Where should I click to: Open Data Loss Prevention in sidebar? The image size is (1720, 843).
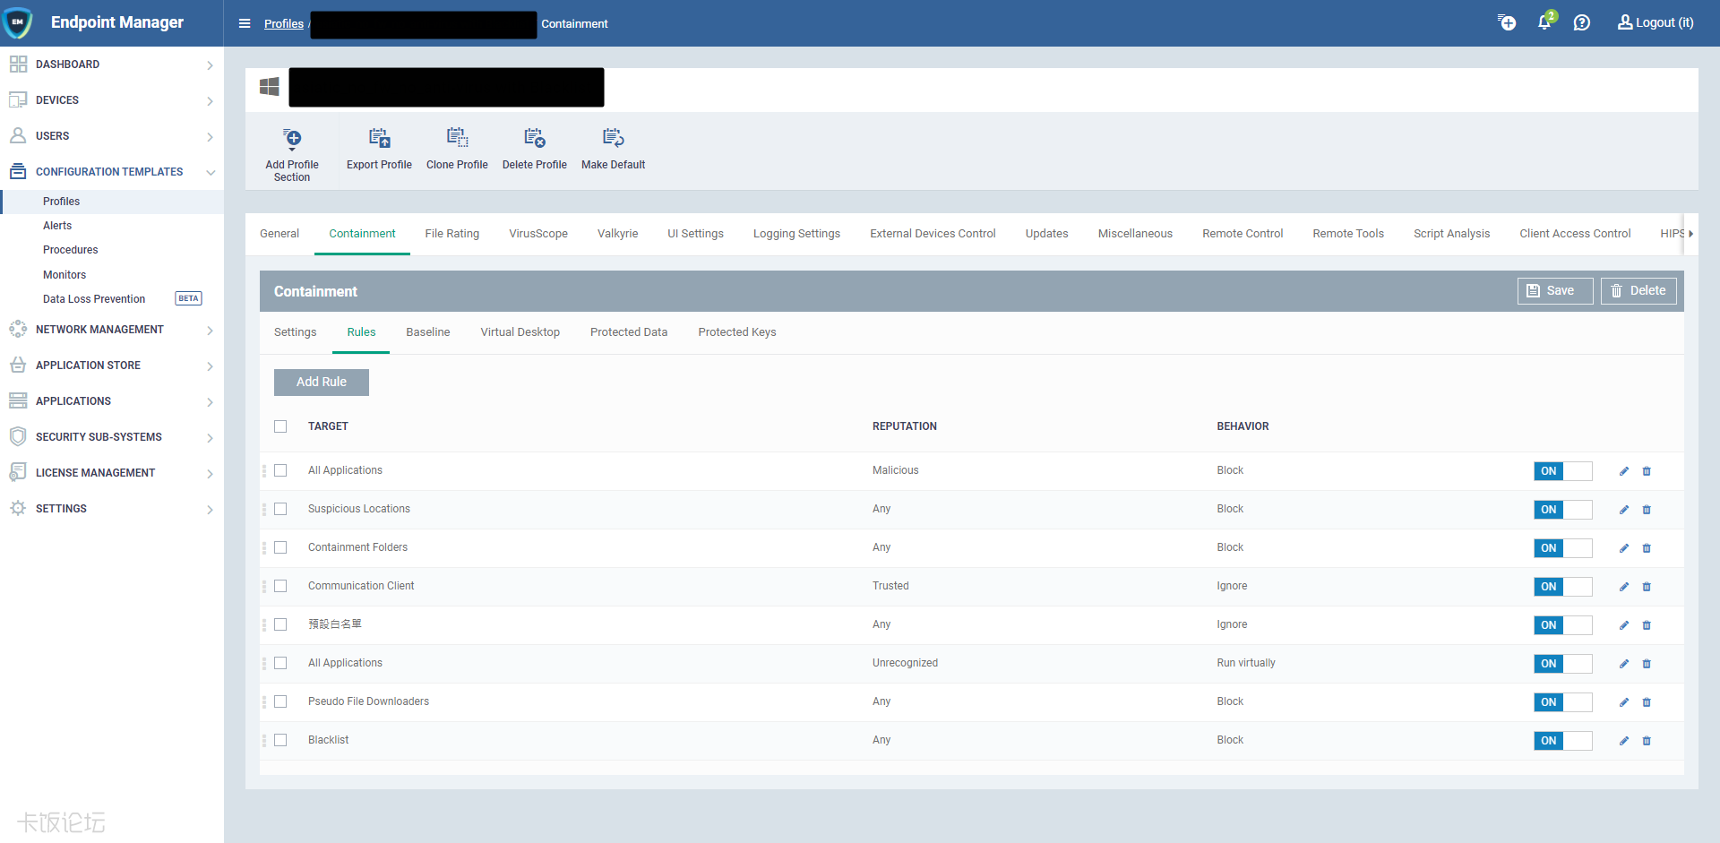(x=94, y=299)
